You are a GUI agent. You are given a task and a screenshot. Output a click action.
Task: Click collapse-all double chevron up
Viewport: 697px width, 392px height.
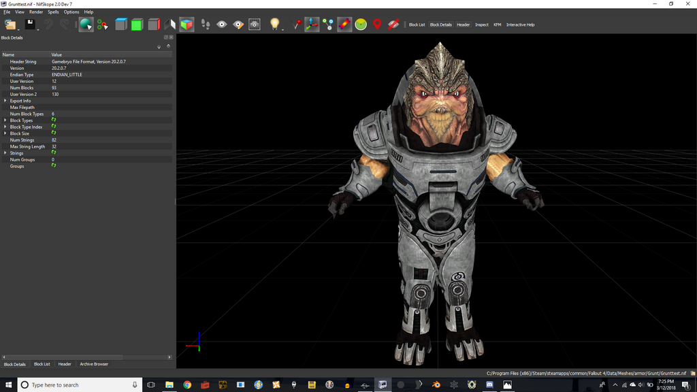[x=169, y=46]
